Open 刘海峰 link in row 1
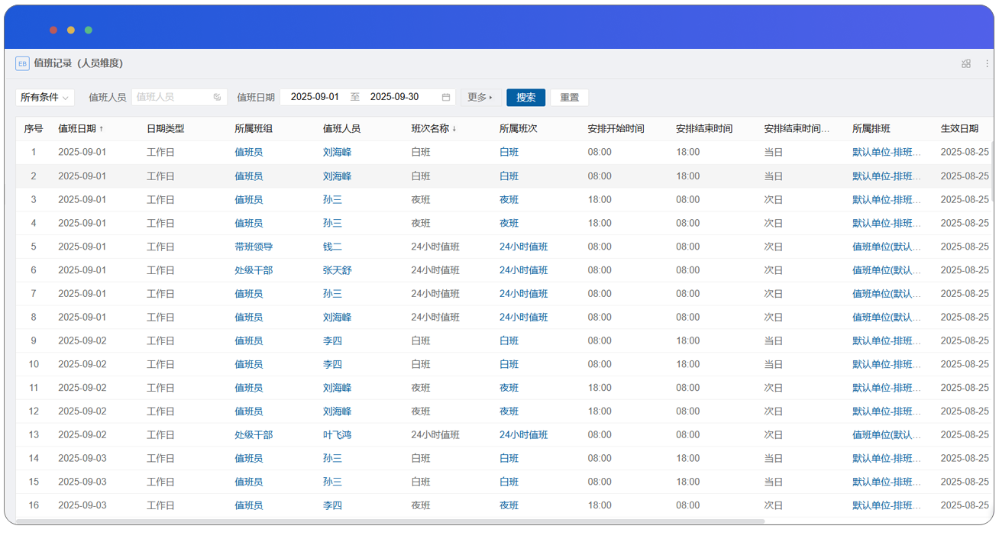This screenshot has height=542, width=999. [x=337, y=153]
